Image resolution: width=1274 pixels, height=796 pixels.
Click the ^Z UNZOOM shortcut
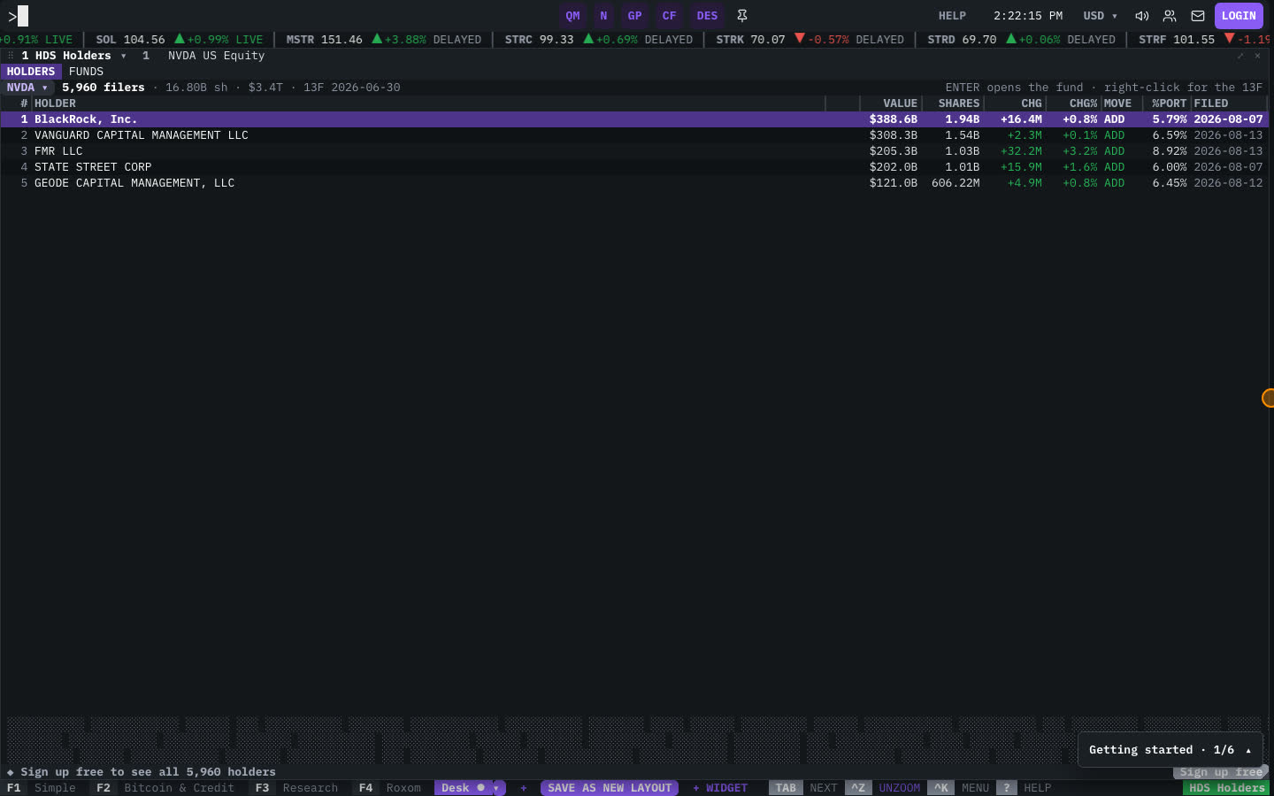click(883, 788)
